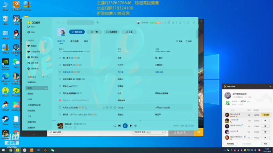Unlike the red-hearted 隔壁老樊 song
This screenshot has height=153, width=273.
click(60, 100)
